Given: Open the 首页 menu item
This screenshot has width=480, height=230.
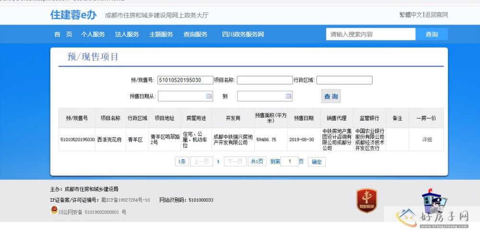Looking at the screenshot, I should click(x=63, y=34).
